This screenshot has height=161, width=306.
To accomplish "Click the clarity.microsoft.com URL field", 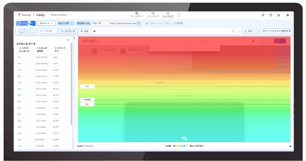I will pyautogui.click(x=123, y=23).
